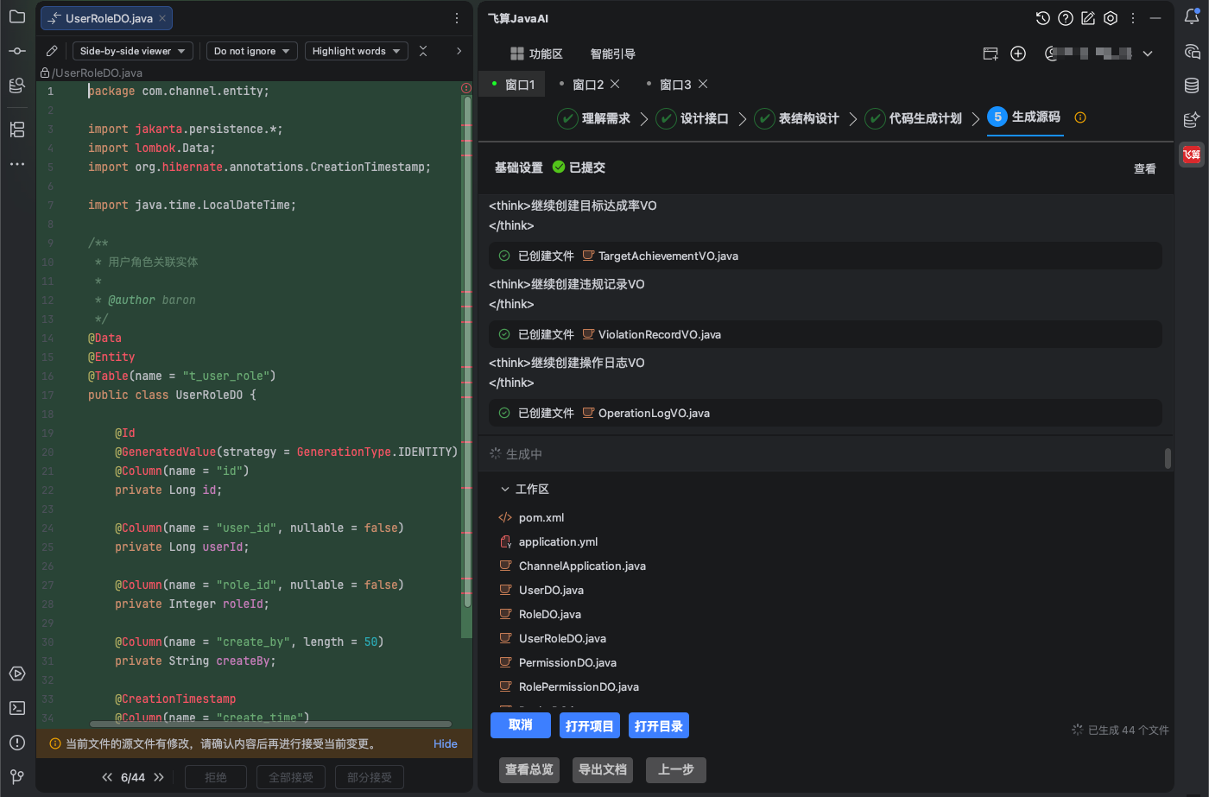The image size is (1209, 797).
Task: Click the 查看总览 button
Action: pyautogui.click(x=529, y=769)
